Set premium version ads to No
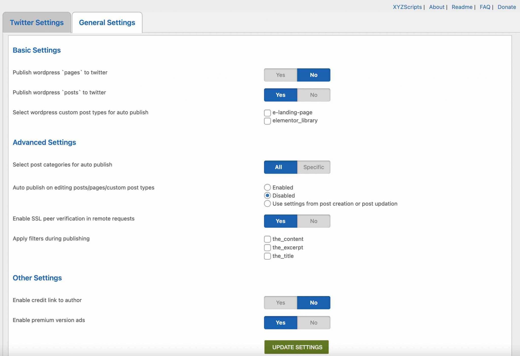520x356 pixels. [x=314, y=323]
